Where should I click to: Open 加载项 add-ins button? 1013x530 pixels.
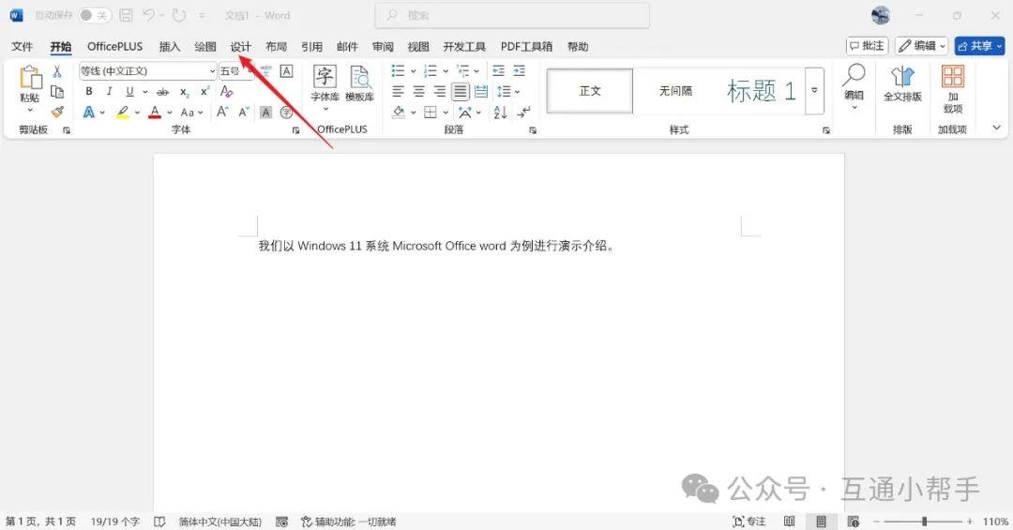[952, 89]
